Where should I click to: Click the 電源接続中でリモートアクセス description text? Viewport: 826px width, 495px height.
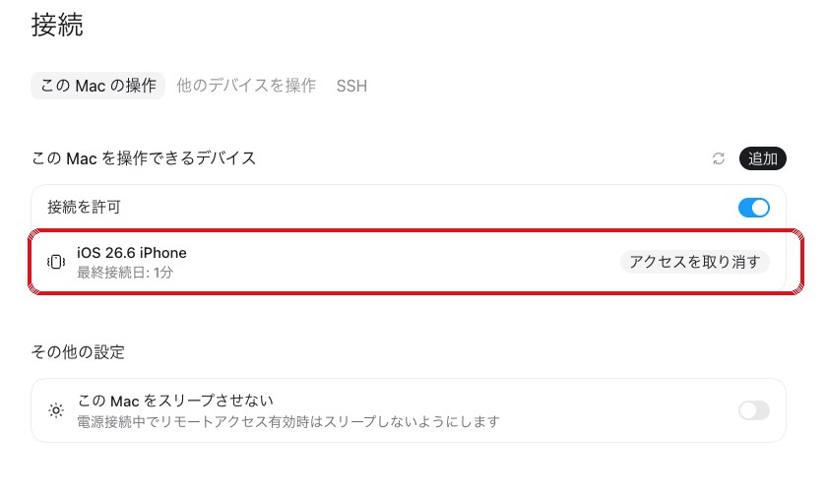pos(288,422)
